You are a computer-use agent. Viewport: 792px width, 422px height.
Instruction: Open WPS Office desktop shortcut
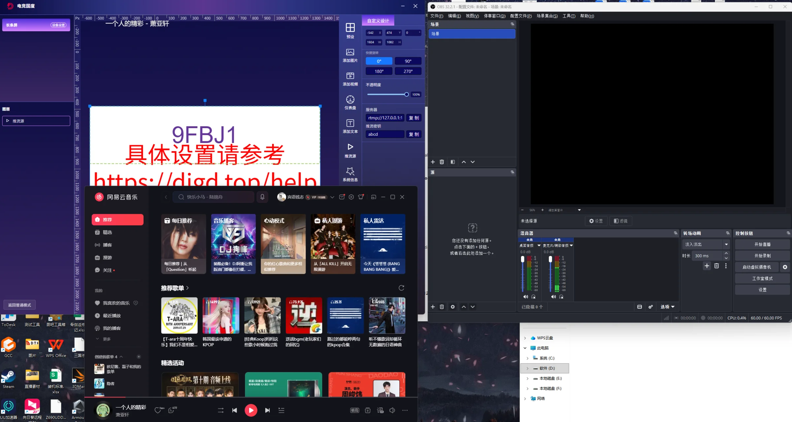56,348
